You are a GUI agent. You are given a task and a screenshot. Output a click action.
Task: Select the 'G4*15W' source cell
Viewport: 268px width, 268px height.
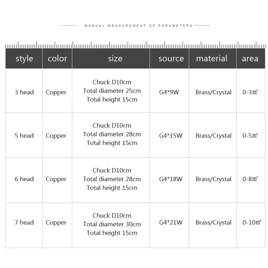coord(171,136)
